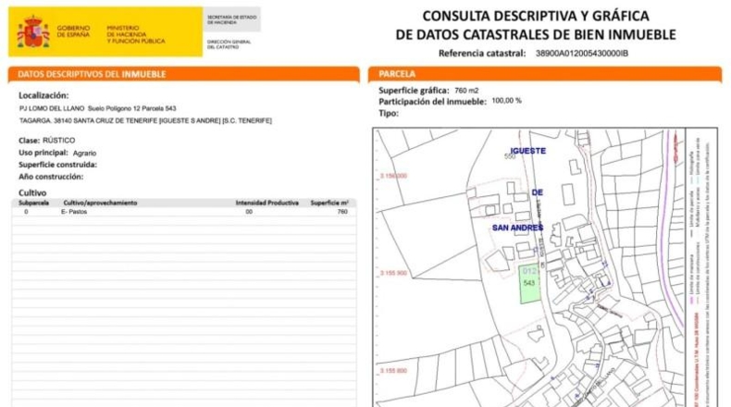The height and width of the screenshot is (407, 731).
Task: Click the 'Referencia catastral:' label
Action: pos(482,53)
